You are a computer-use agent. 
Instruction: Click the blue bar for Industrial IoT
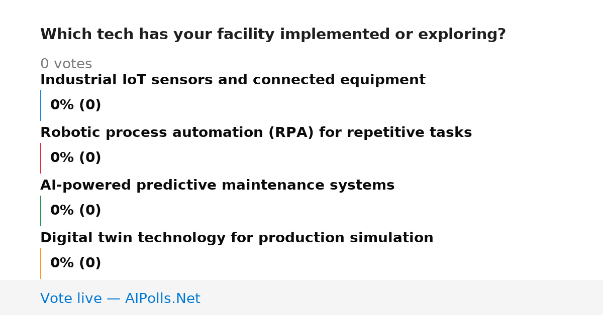coord(40,105)
